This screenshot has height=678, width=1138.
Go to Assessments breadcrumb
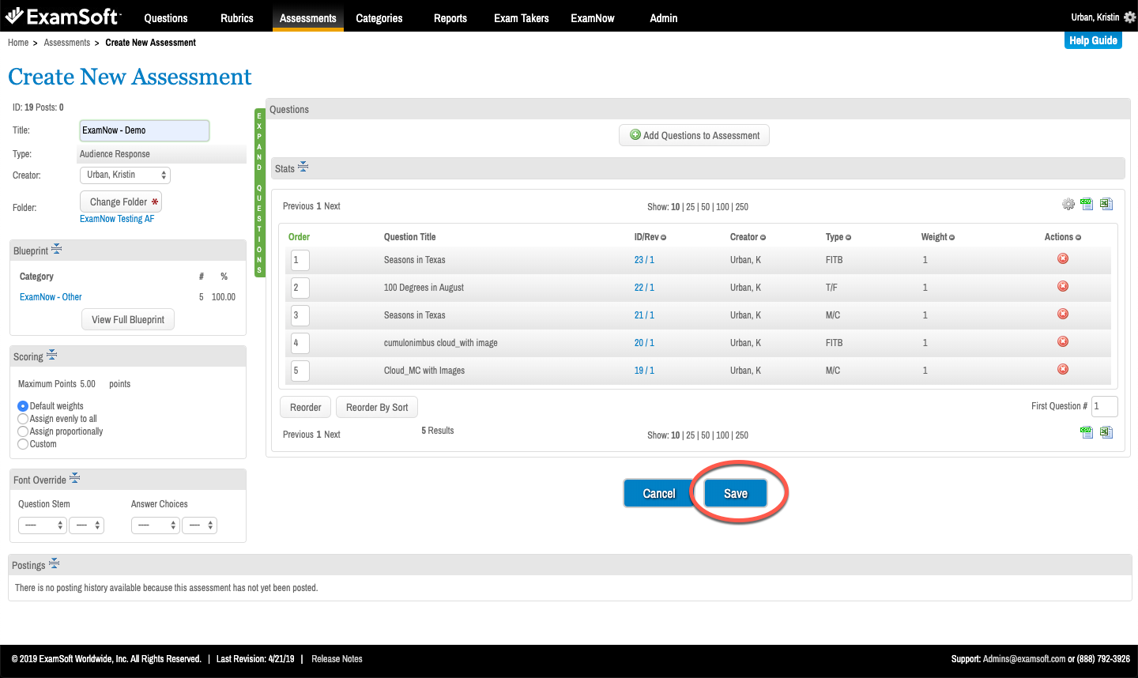point(67,43)
